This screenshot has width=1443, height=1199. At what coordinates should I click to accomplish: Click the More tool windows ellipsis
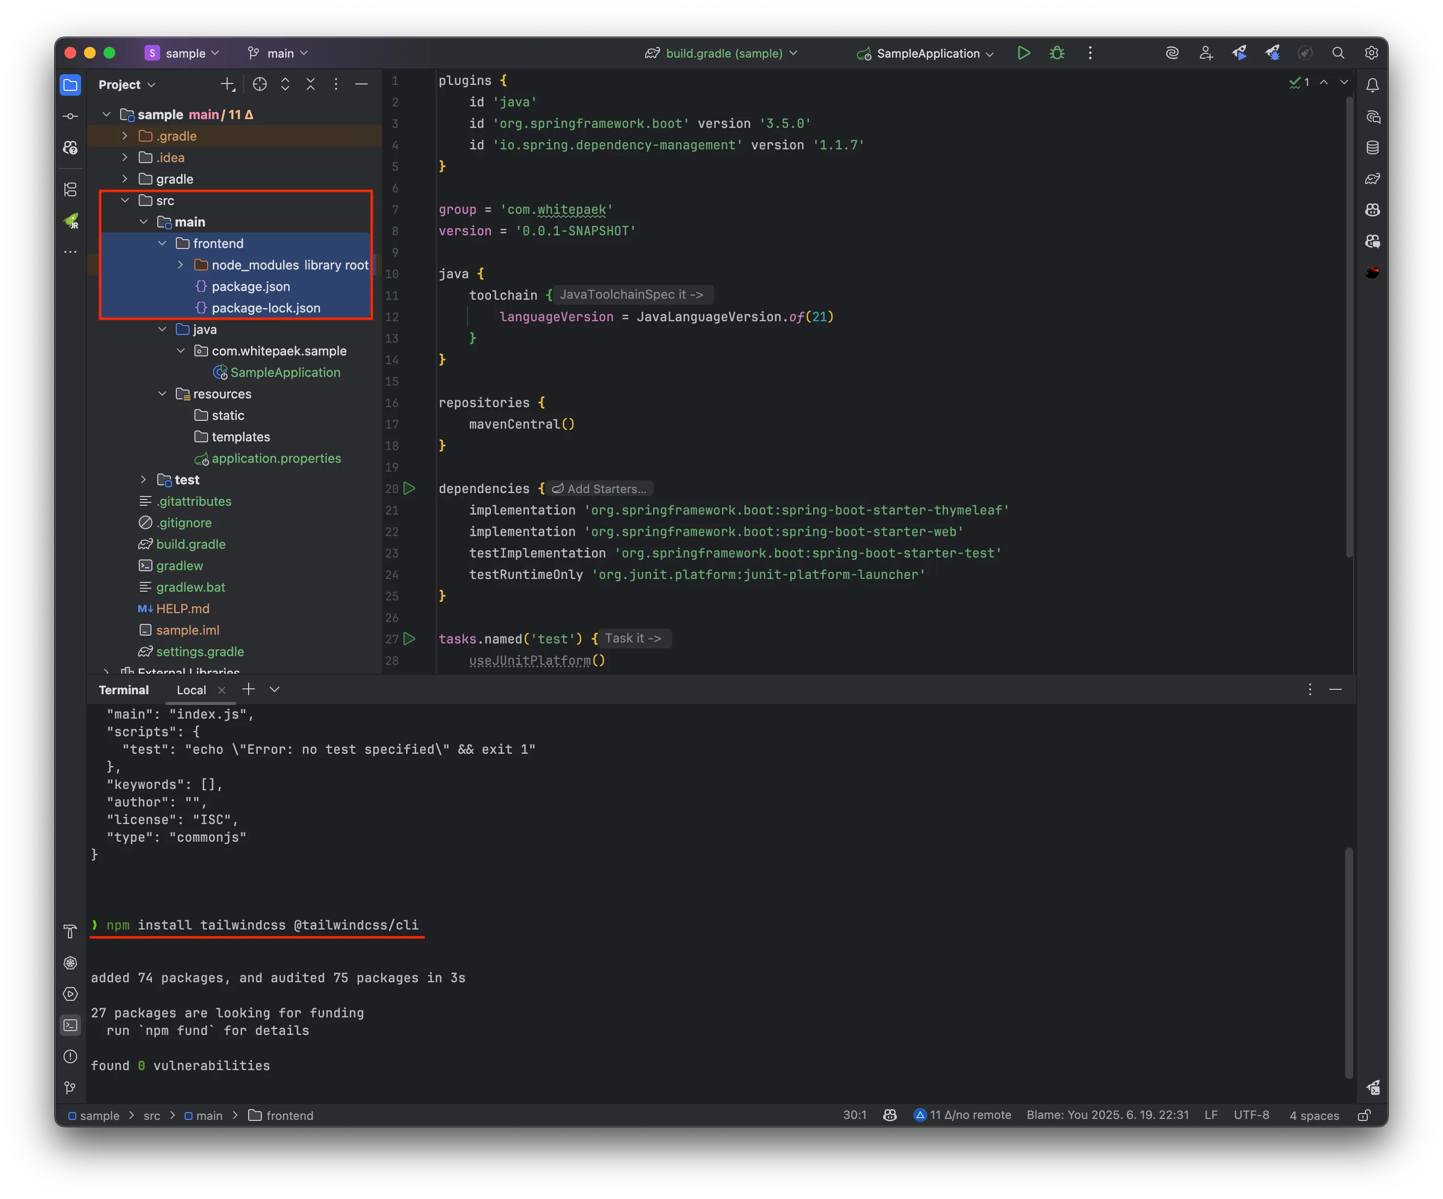pyautogui.click(x=70, y=252)
